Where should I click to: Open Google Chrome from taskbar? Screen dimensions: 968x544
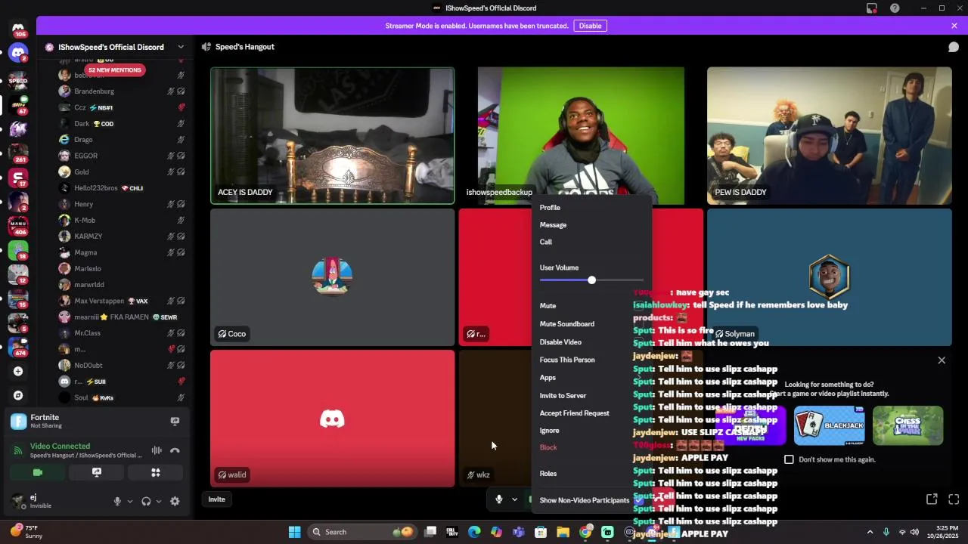585,532
